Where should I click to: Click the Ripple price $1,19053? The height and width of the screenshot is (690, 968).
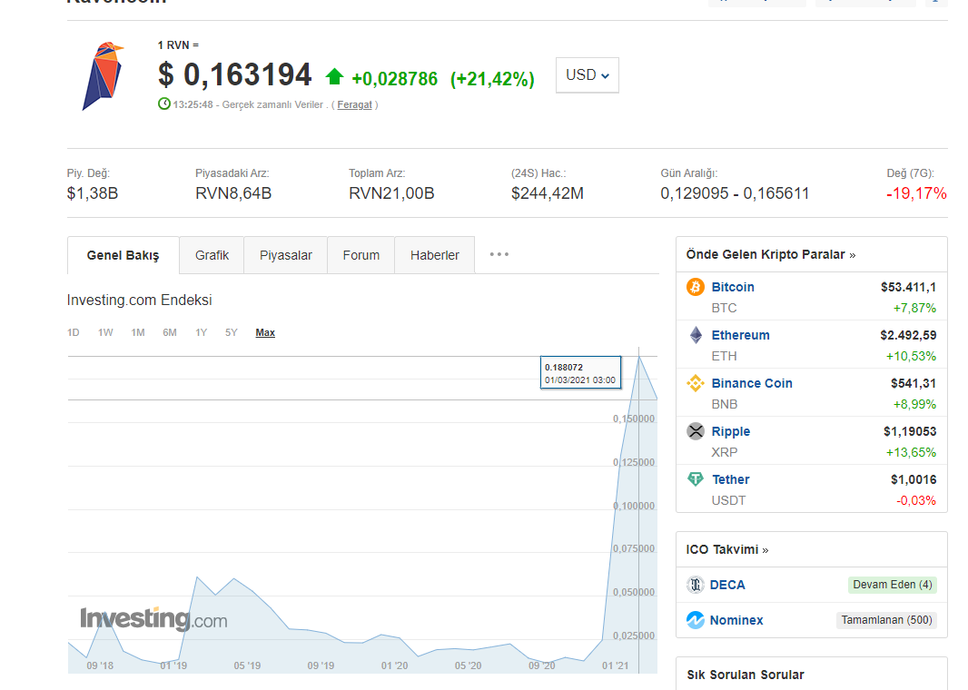click(x=909, y=431)
